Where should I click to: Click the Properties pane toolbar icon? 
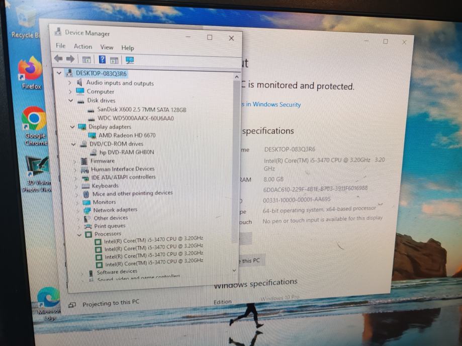coord(114,60)
